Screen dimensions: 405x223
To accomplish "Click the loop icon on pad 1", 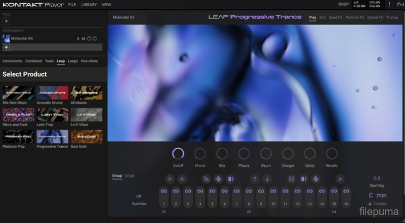I will (163, 192).
